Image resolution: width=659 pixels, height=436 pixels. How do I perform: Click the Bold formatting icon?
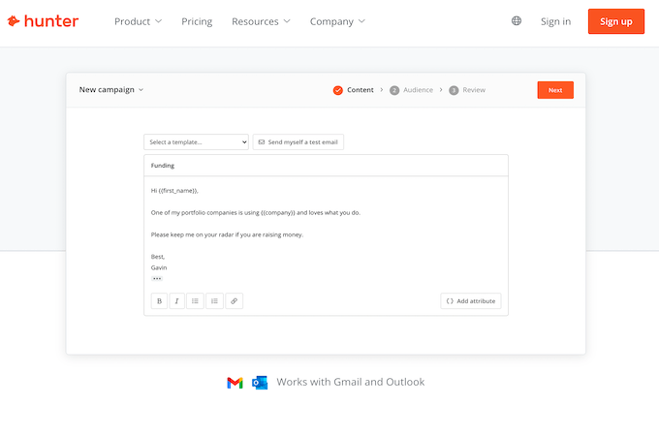159,301
